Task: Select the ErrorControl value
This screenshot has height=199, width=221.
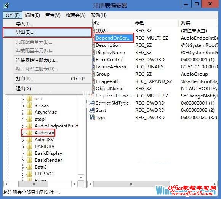Action: 109,60
